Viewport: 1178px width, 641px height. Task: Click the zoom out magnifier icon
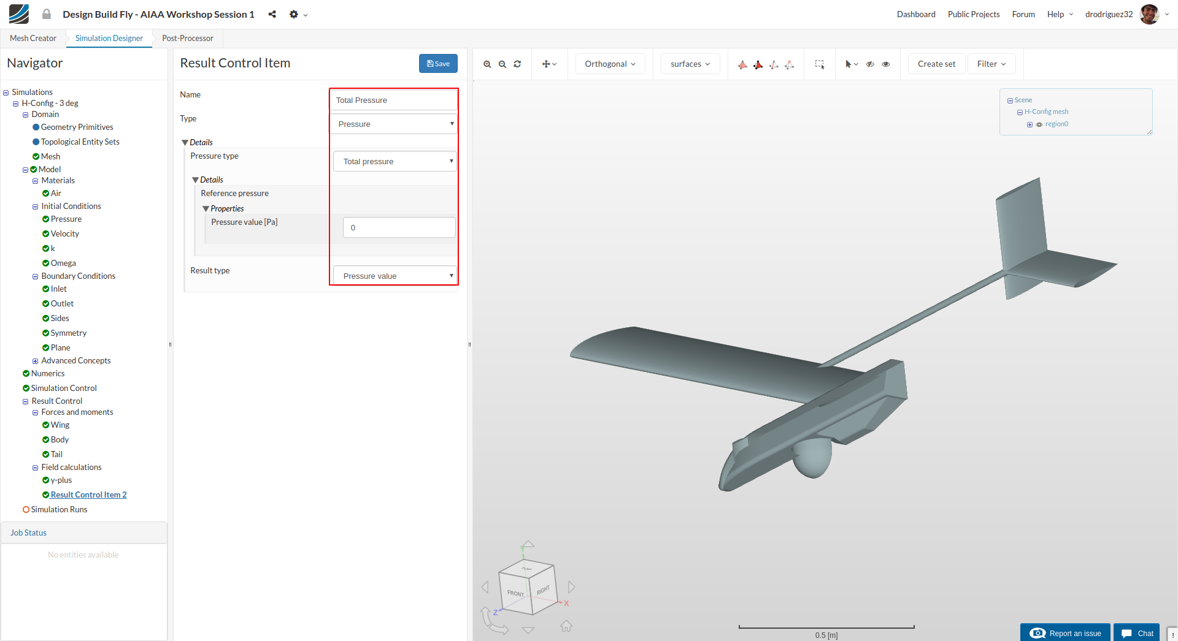(502, 64)
